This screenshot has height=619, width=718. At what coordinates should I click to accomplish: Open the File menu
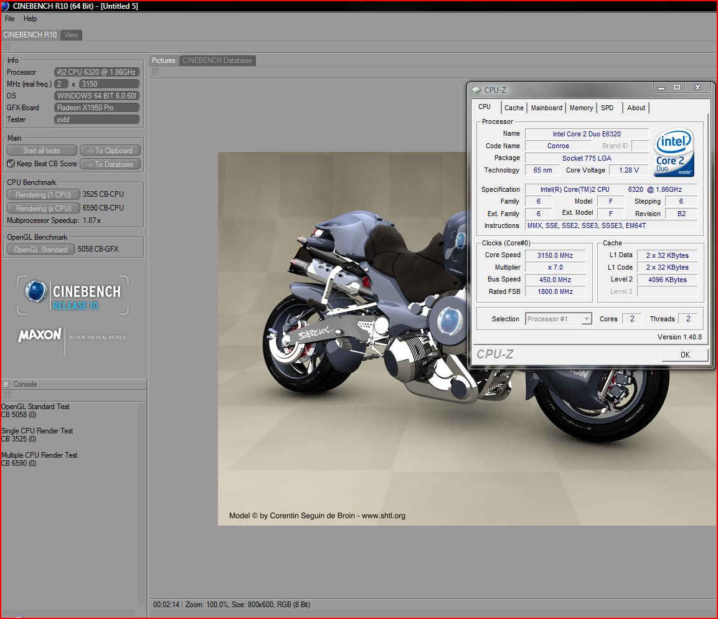pos(9,19)
